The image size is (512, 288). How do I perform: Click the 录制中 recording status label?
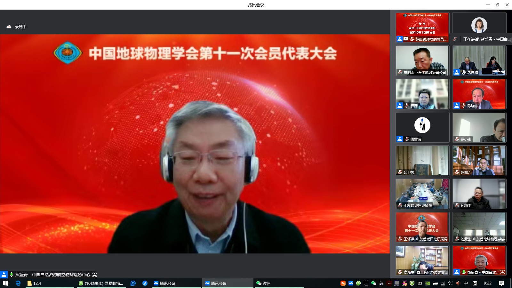[x=21, y=27]
